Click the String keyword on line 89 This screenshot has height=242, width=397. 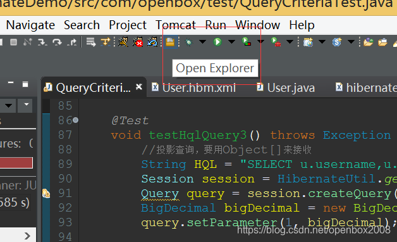point(164,164)
